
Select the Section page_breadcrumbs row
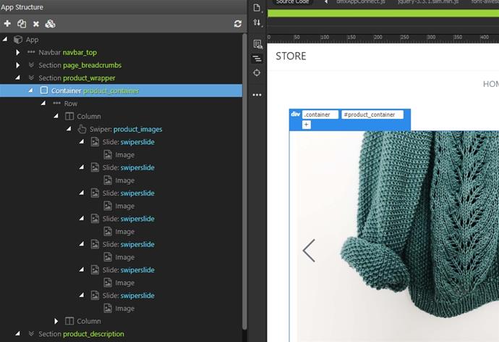click(x=121, y=65)
